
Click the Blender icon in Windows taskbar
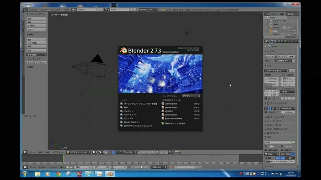110,174
